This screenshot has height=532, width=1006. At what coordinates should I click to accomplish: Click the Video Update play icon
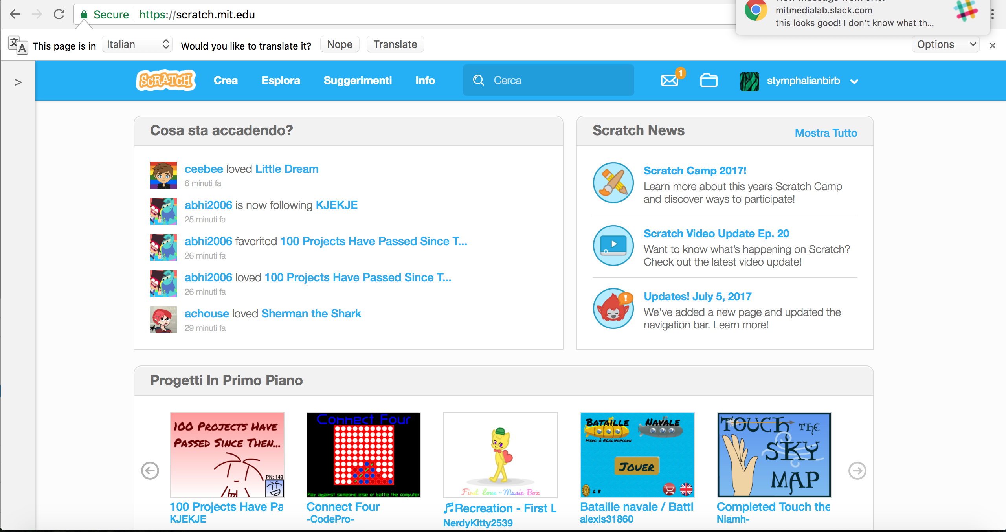click(x=613, y=246)
